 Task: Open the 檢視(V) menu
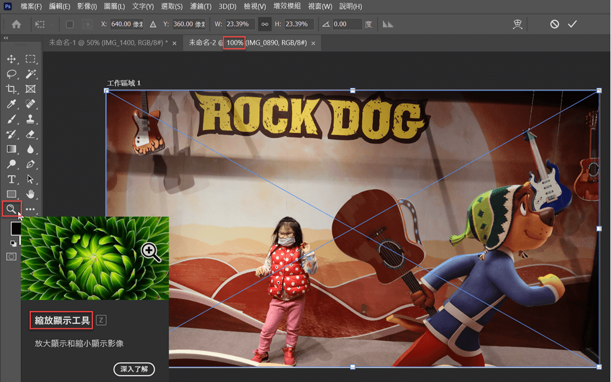click(x=255, y=6)
